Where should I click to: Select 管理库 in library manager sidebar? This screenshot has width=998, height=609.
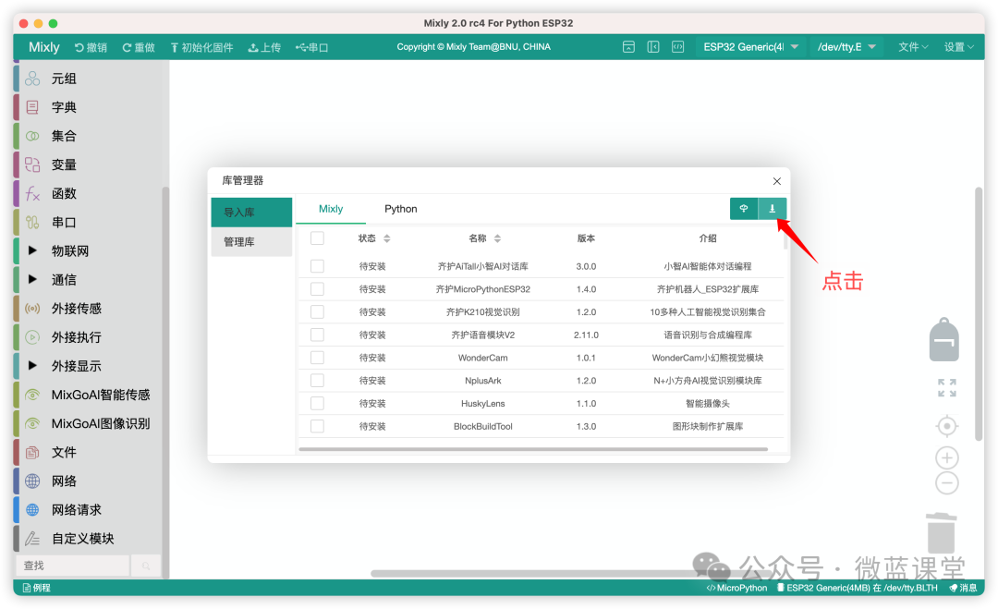coord(251,242)
